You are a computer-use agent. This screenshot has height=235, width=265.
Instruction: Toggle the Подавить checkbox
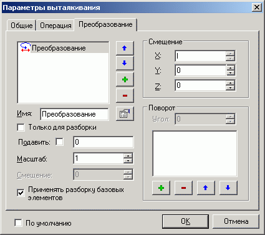pos(60,142)
